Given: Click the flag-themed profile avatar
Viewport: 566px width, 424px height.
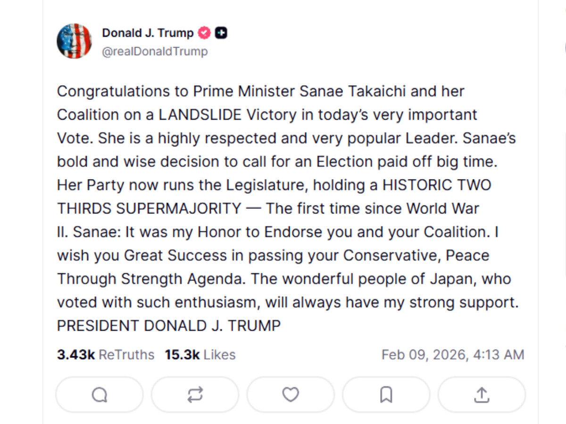Looking at the screenshot, I should 74,41.
